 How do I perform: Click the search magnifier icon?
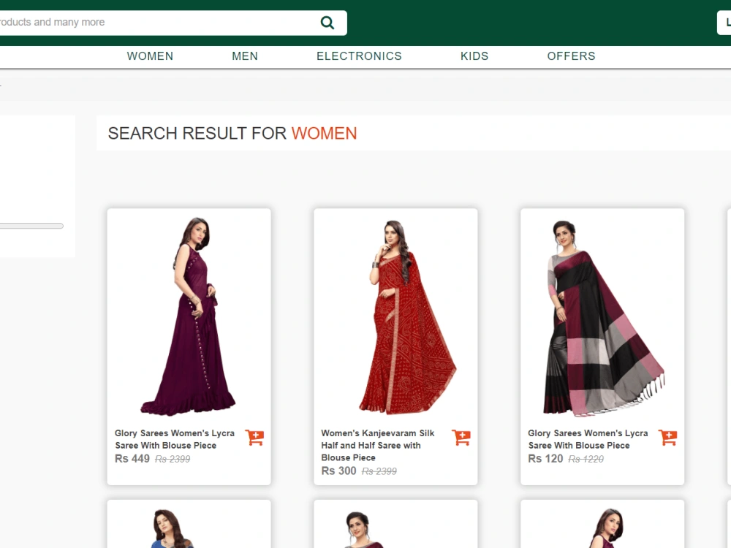point(327,23)
